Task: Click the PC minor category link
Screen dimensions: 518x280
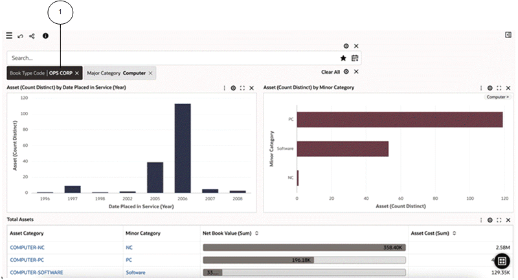Action: [129, 260]
